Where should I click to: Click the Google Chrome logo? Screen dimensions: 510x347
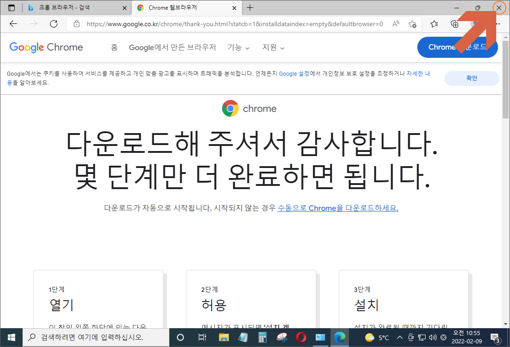point(46,47)
